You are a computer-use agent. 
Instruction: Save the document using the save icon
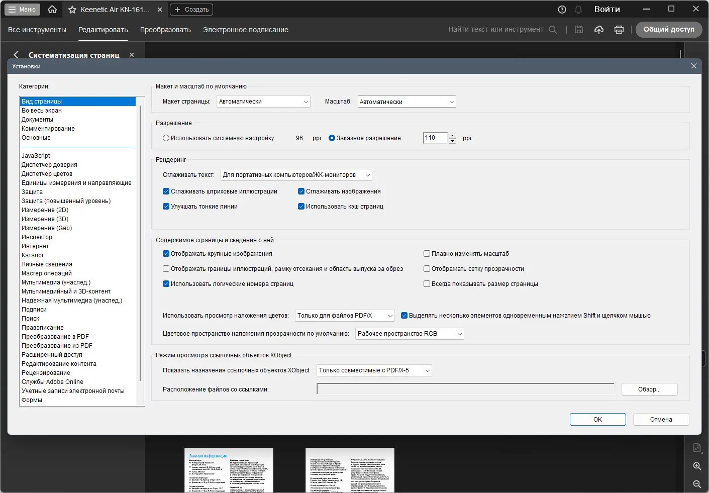(578, 29)
